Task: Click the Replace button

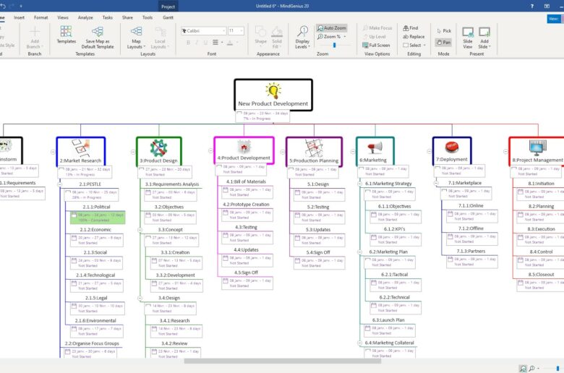Action: pyautogui.click(x=414, y=36)
